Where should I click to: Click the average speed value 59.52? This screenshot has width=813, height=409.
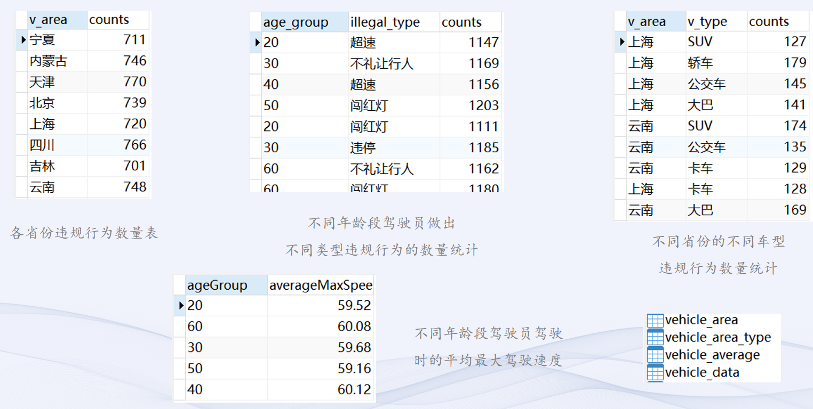(354, 306)
